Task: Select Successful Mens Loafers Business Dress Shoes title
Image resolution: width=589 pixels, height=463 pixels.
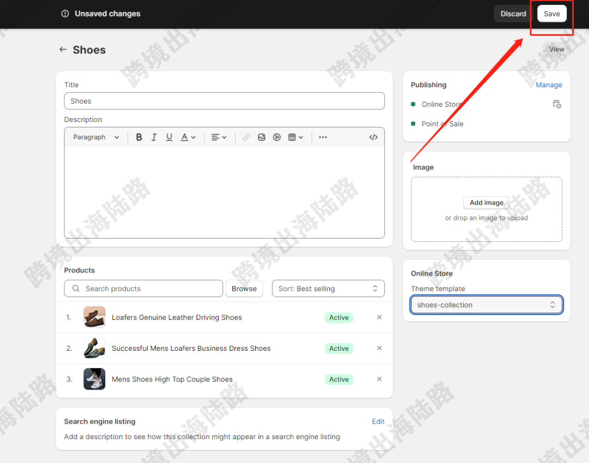Action: tap(191, 348)
